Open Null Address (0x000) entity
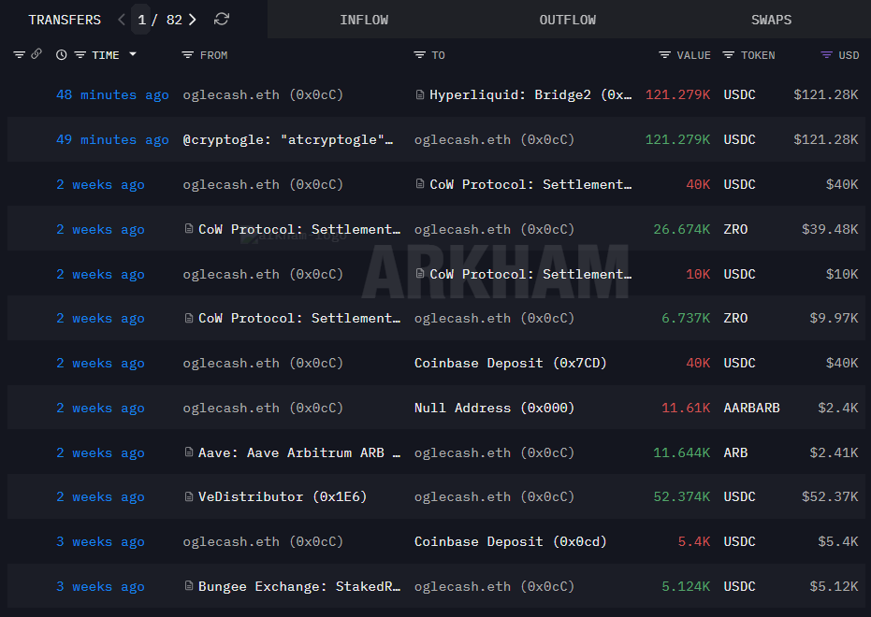This screenshot has width=871, height=617. tap(494, 408)
